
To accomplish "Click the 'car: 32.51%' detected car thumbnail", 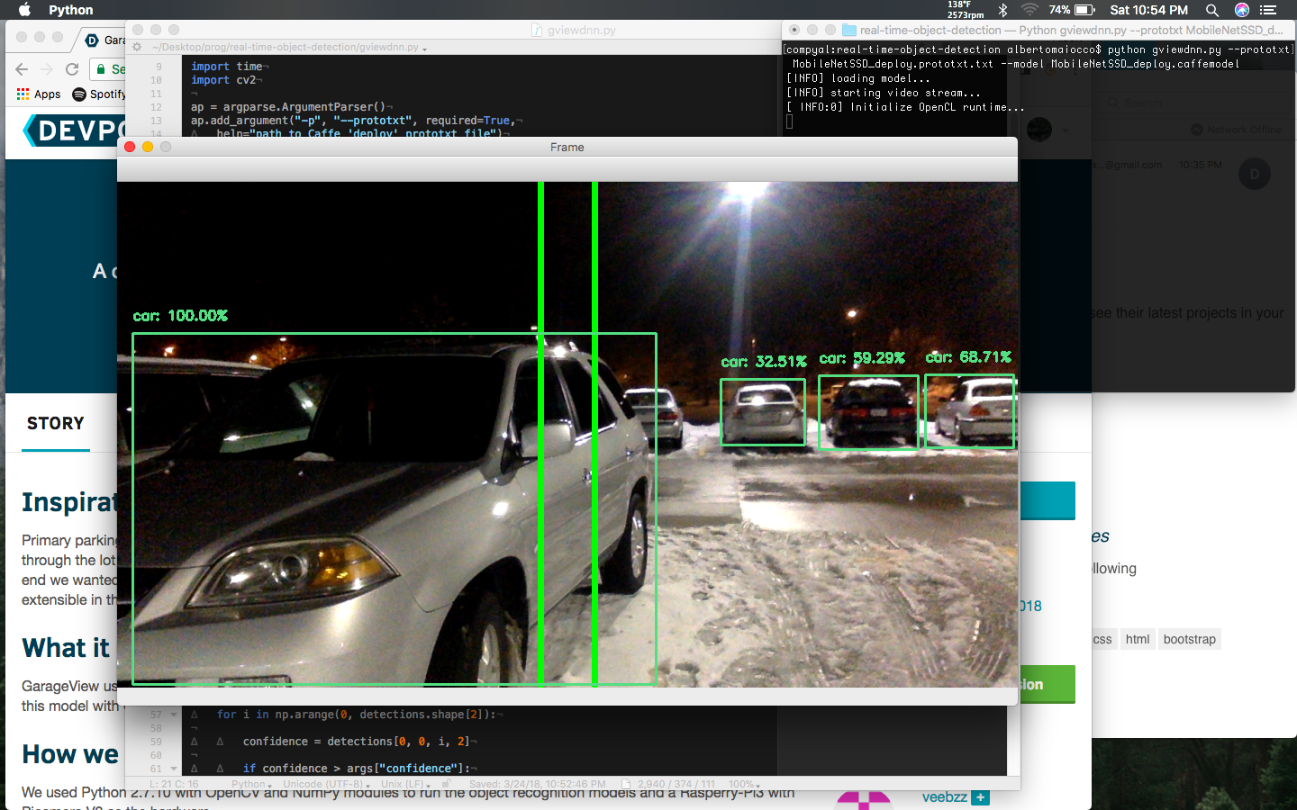I will (x=763, y=412).
